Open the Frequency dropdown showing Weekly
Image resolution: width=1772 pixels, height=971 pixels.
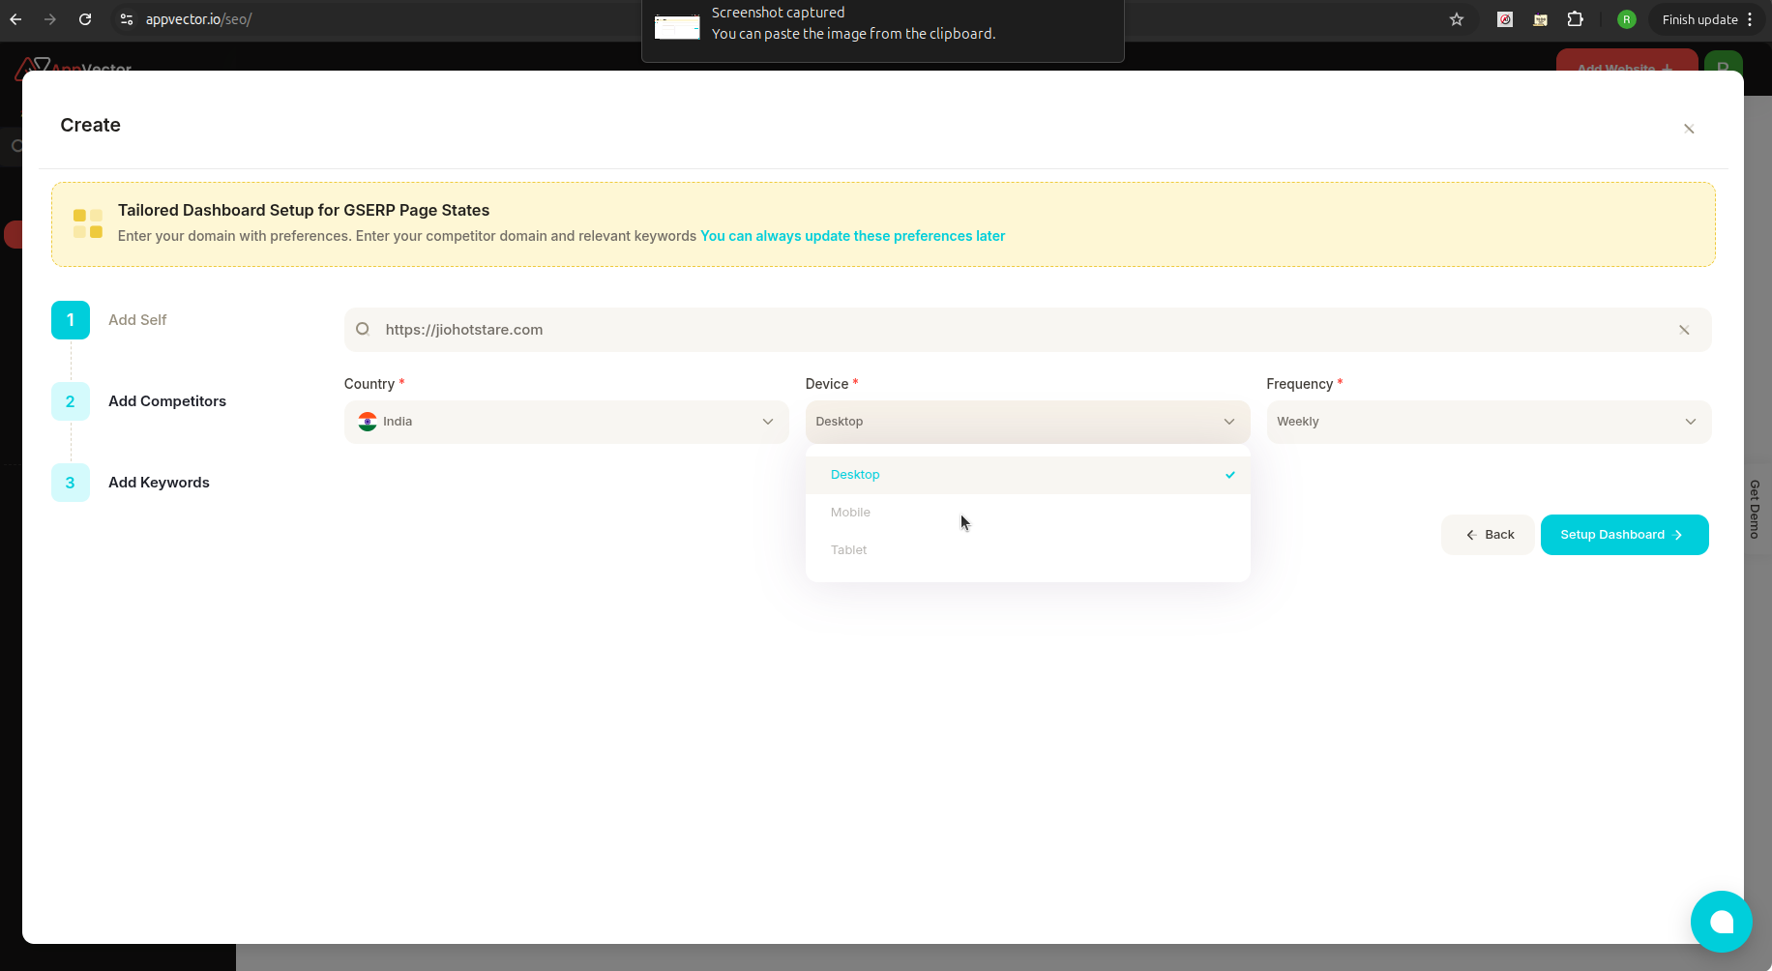pyautogui.click(x=1487, y=422)
